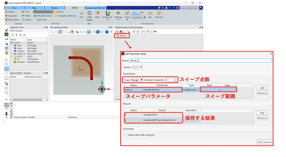Open the Learning and Support tab
The height and width of the screenshot is (157, 286).
(x=96, y=8)
